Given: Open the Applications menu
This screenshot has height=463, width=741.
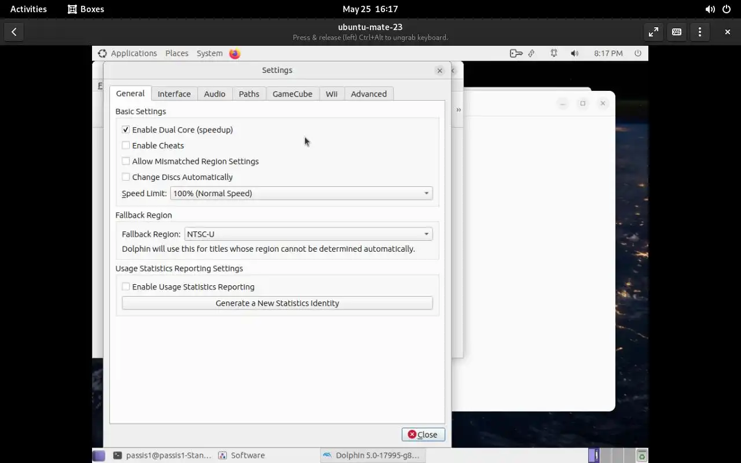Looking at the screenshot, I should tap(134, 53).
